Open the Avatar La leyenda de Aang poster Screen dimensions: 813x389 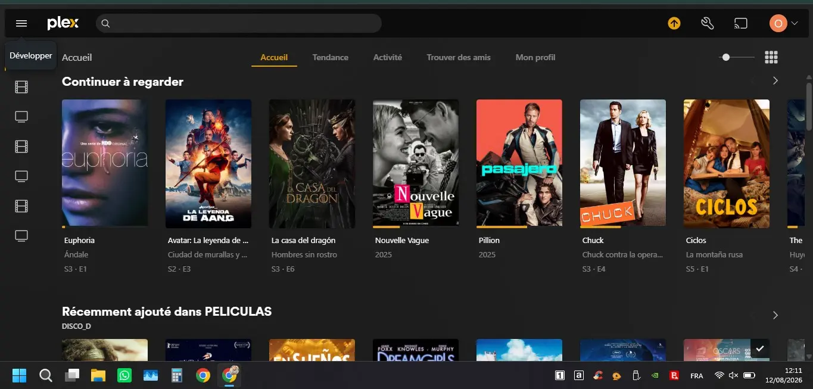pyautogui.click(x=208, y=163)
